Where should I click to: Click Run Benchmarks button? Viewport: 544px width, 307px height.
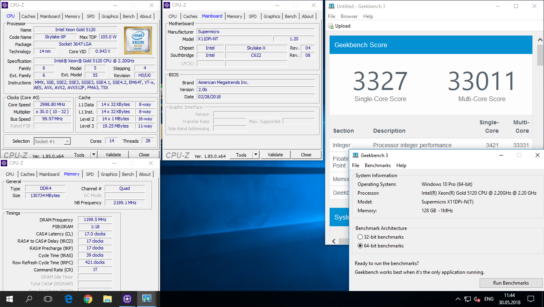pos(511,283)
